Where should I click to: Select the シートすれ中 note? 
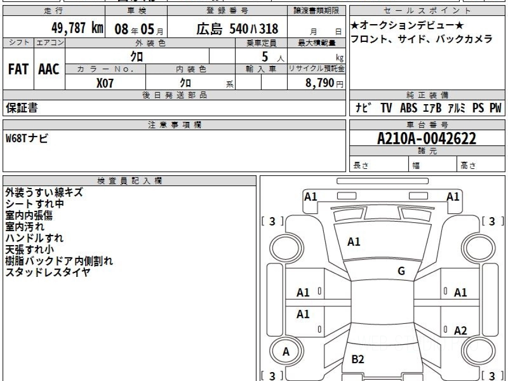[35, 204]
